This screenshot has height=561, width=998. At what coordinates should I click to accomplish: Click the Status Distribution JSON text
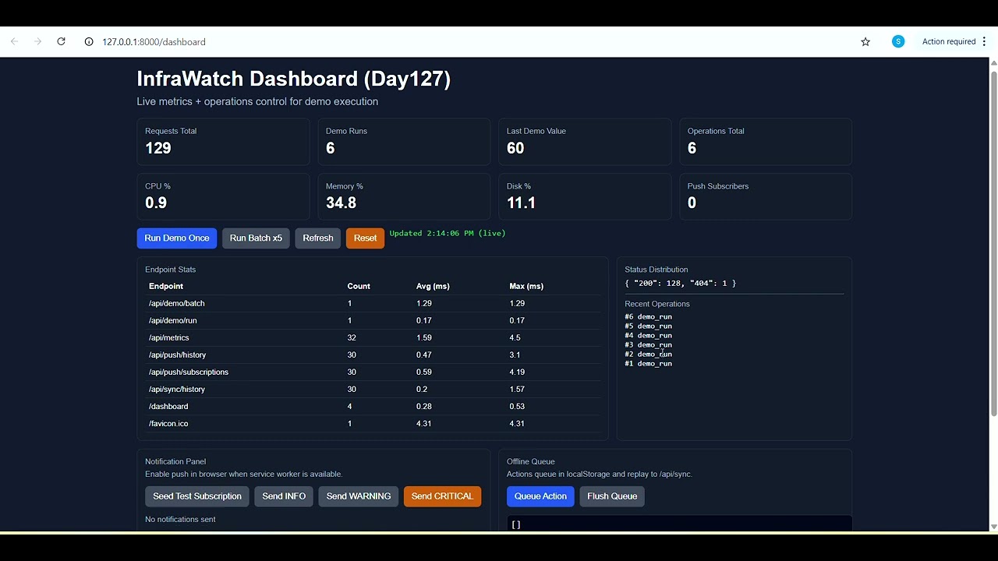click(681, 283)
